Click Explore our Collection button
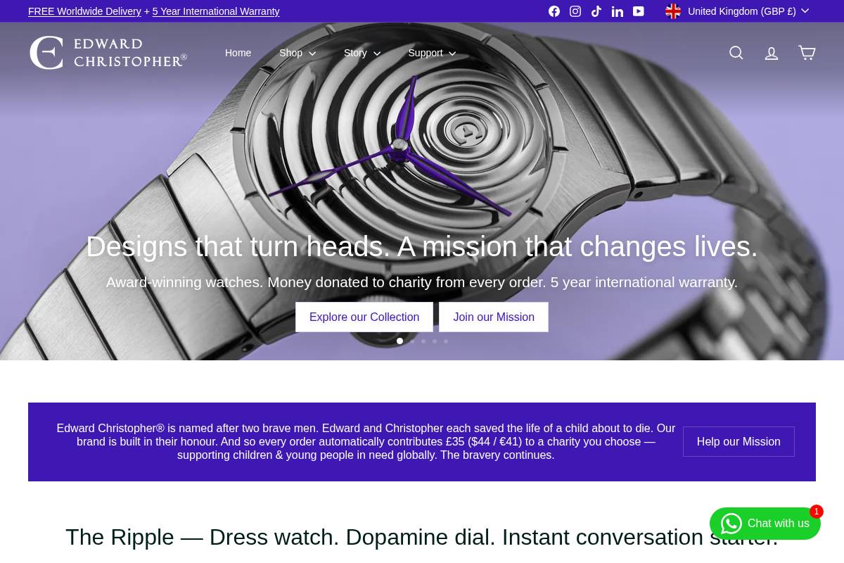 pos(364,317)
